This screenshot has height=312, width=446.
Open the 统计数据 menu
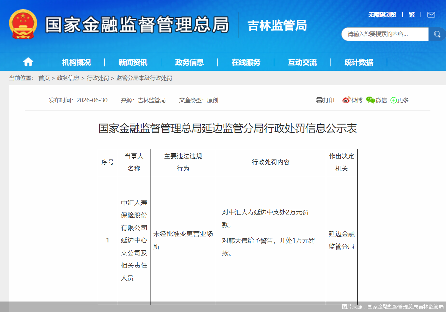coord(359,62)
